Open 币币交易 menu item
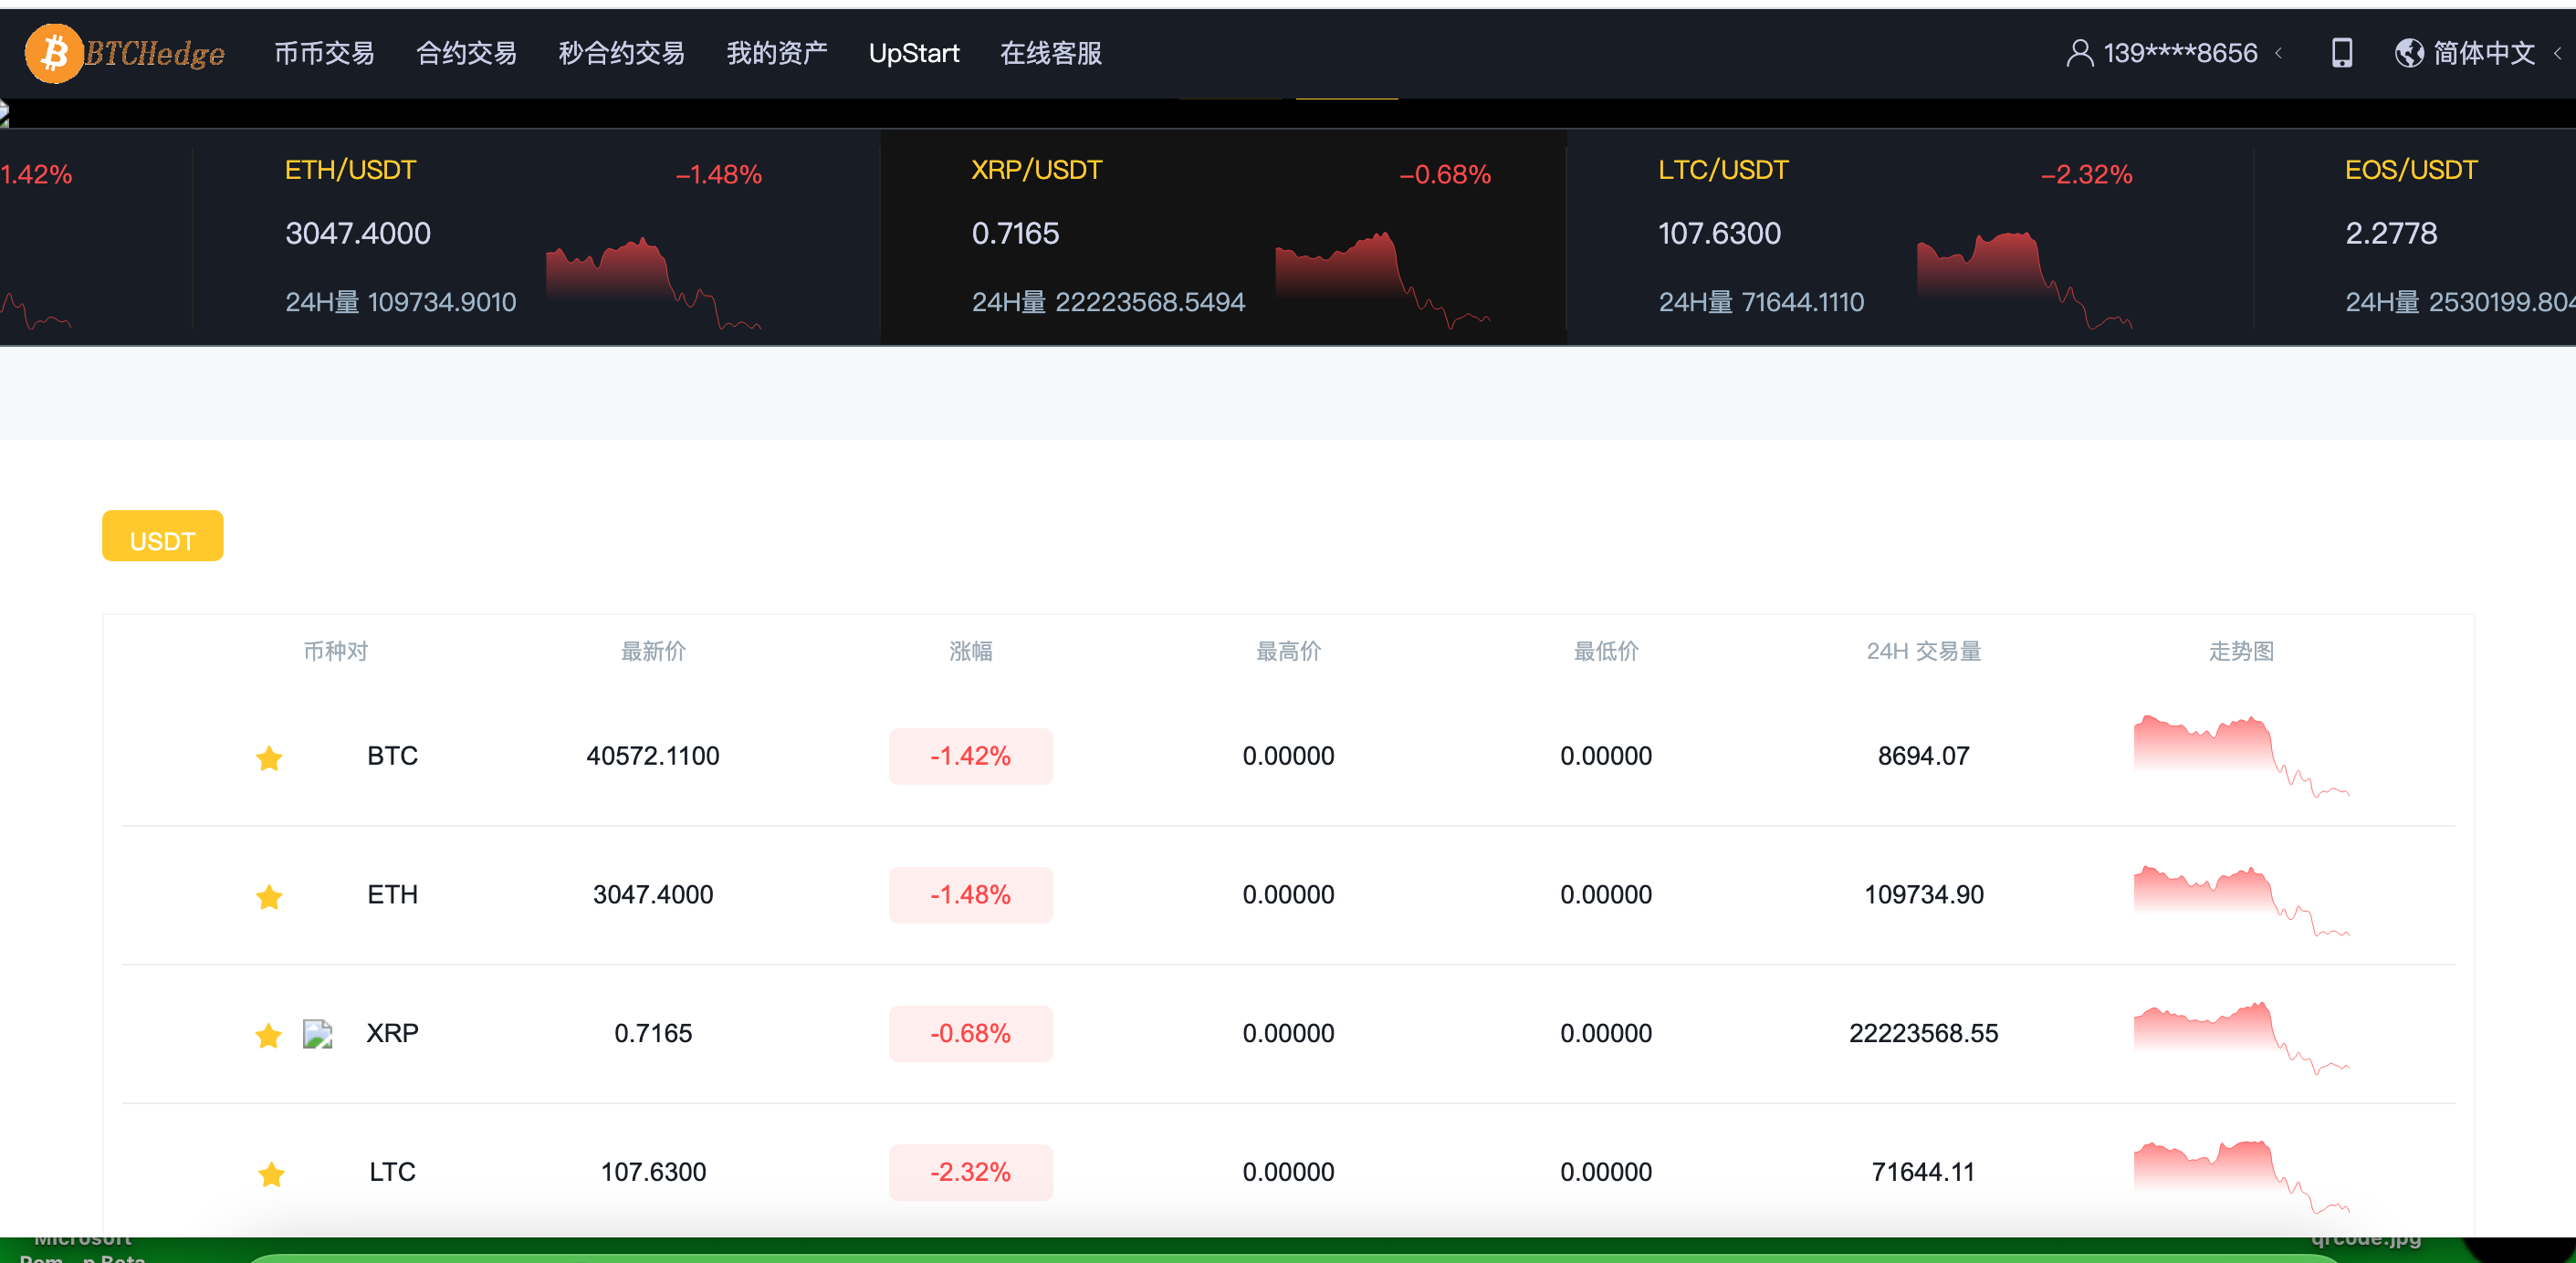The width and height of the screenshot is (2576, 1263). point(324,53)
